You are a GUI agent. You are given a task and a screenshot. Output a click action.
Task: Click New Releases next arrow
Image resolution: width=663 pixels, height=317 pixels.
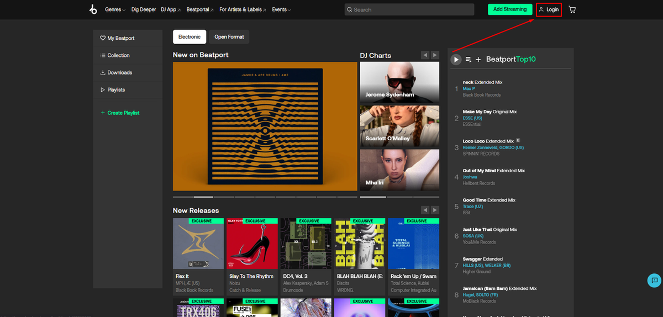pos(435,210)
